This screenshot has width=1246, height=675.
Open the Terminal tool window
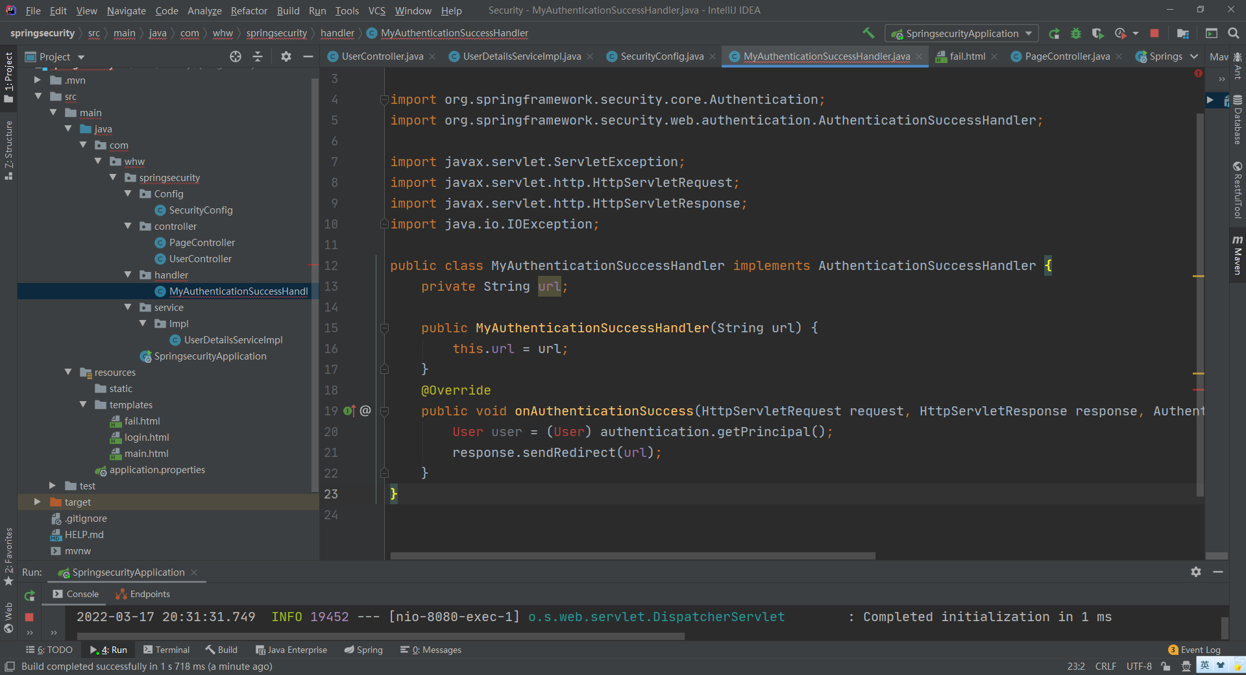[166, 650]
